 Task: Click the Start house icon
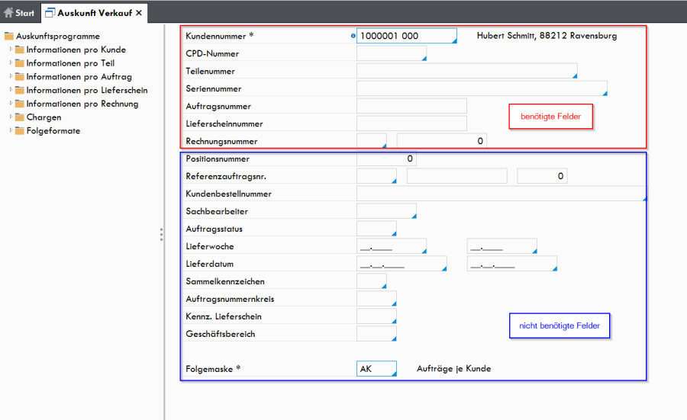click(8, 12)
